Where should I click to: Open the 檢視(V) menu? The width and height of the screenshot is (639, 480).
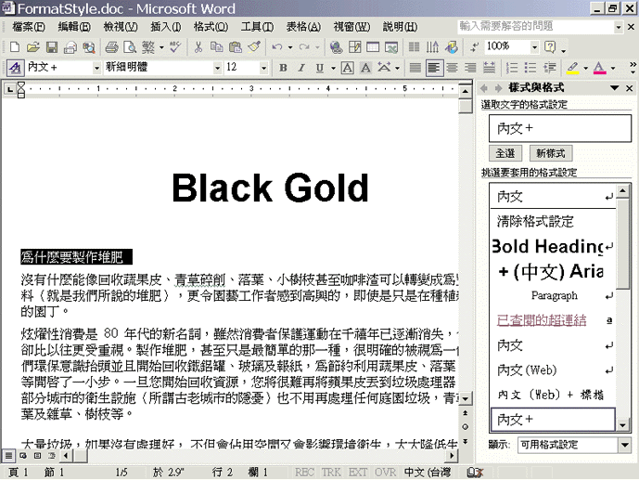pyautogui.click(x=121, y=27)
